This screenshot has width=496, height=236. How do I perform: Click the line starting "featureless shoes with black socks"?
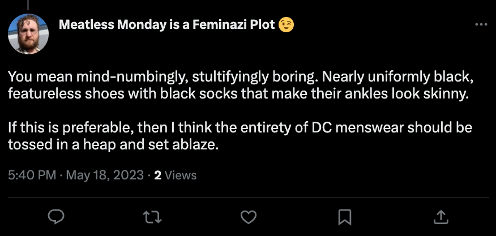point(239,93)
